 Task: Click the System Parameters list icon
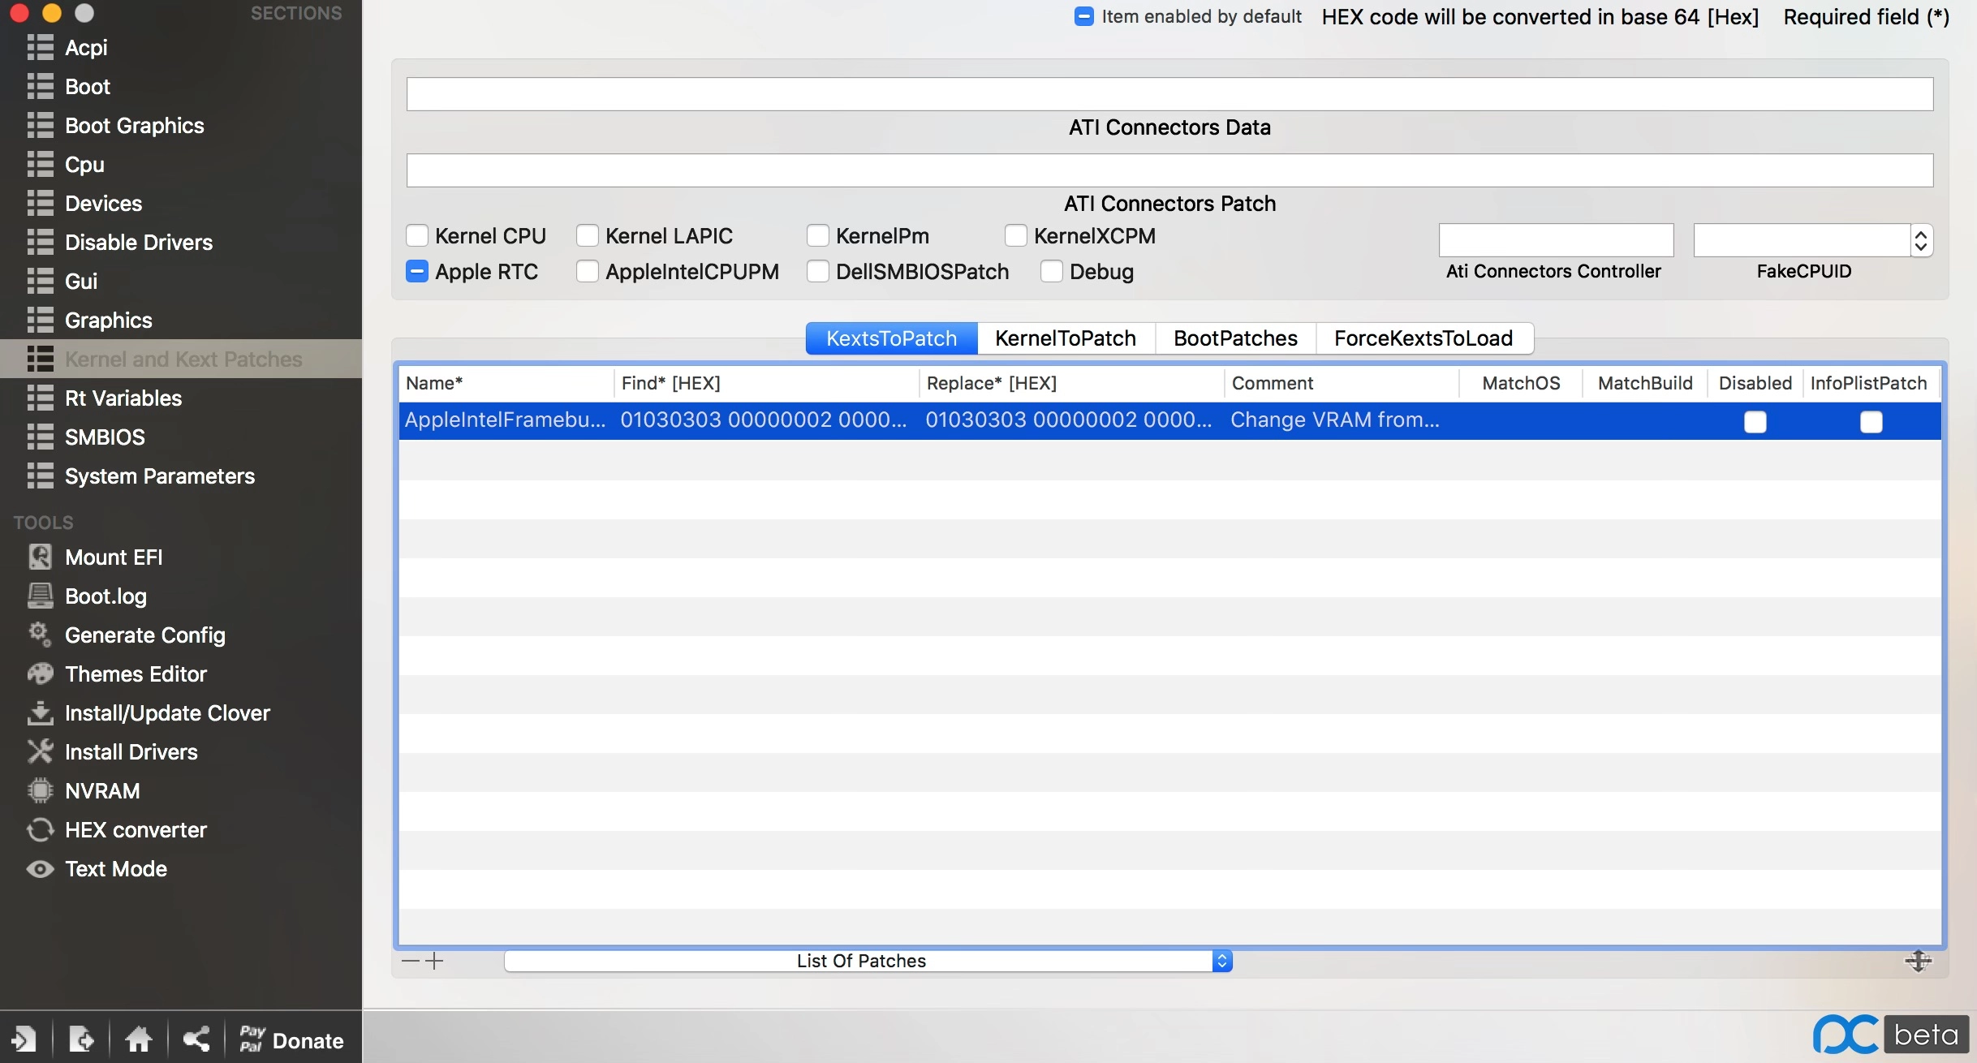40,476
